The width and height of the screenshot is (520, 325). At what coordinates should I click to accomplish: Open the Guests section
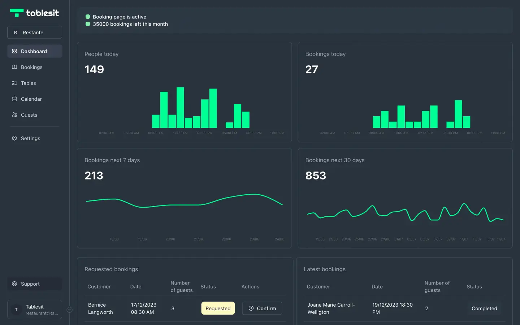pyautogui.click(x=35, y=115)
